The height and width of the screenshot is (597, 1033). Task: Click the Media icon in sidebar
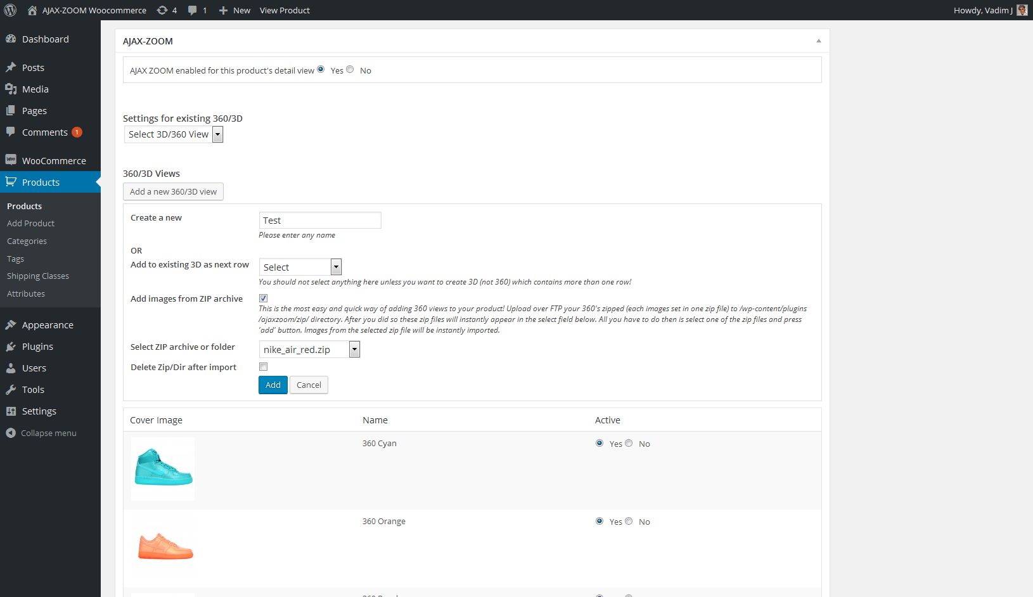(11, 89)
